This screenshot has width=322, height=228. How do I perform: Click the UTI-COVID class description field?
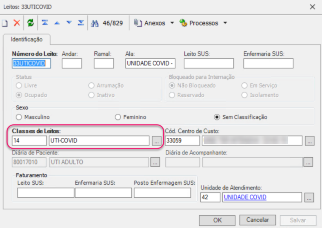[x=99, y=141]
